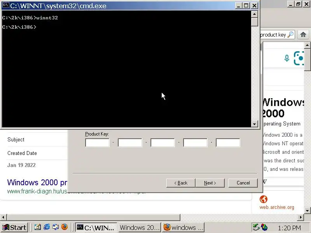
Task: Open the Start menu
Action: click(14, 227)
